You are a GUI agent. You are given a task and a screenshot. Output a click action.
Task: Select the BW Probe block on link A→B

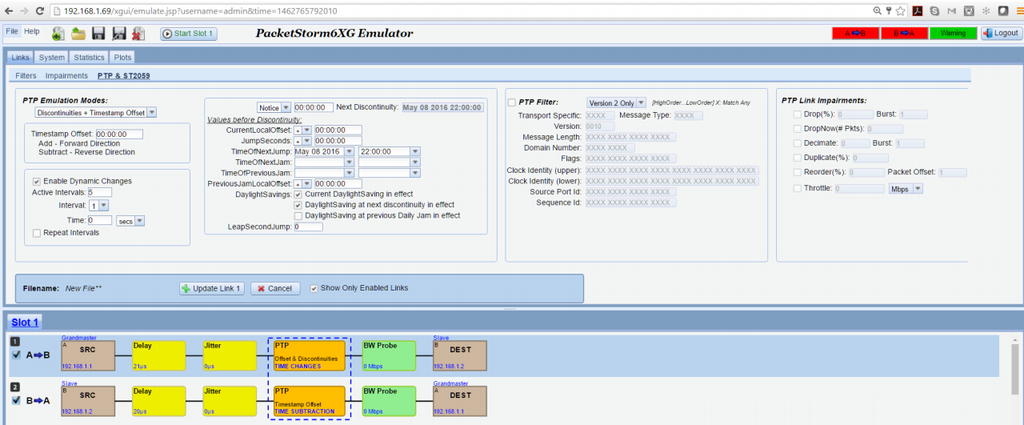pos(390,356)
